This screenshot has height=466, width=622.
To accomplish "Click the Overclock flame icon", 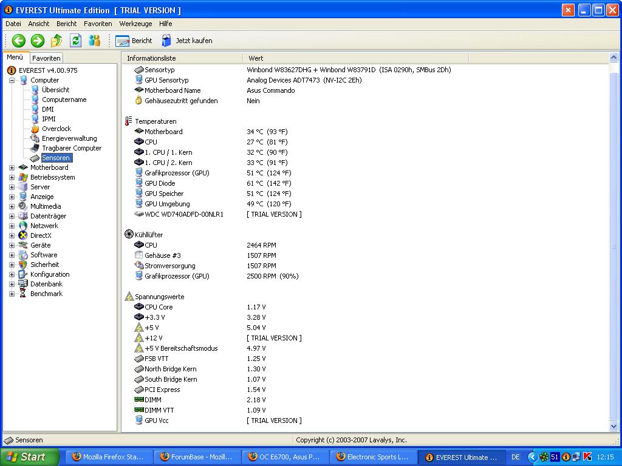I will click(35, 129).
